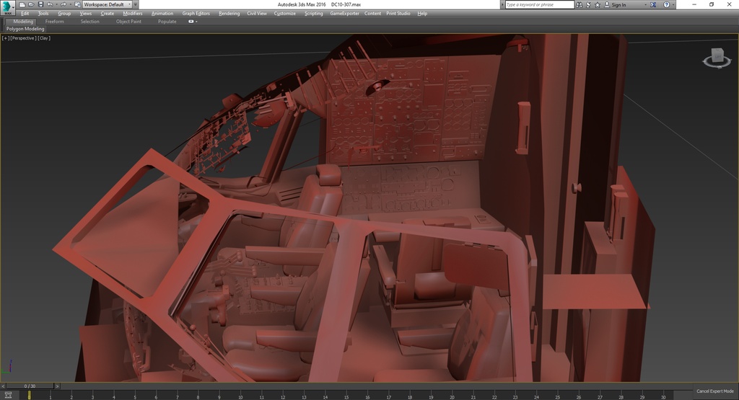The image size is (739, 400).
Task: Click the Cancel Expert Mode button
Action: coord(714,391)
